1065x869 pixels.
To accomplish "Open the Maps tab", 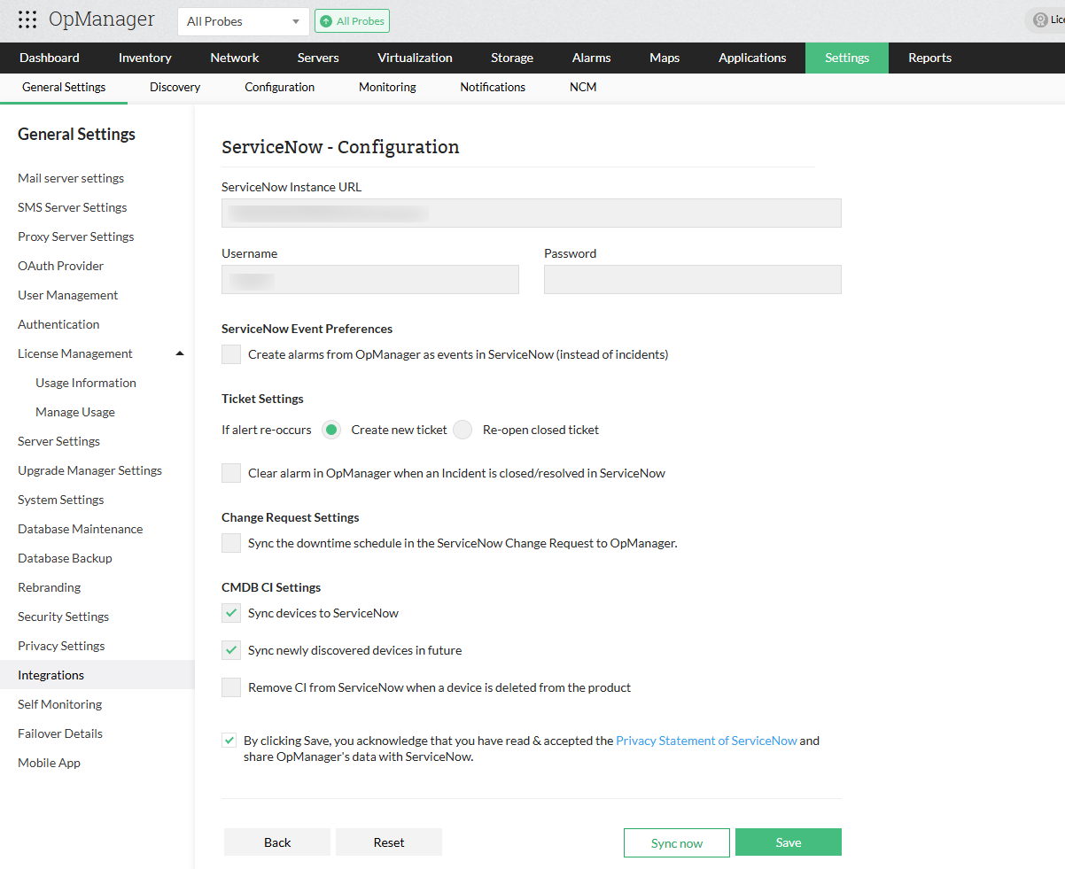I will click(665, 58).
